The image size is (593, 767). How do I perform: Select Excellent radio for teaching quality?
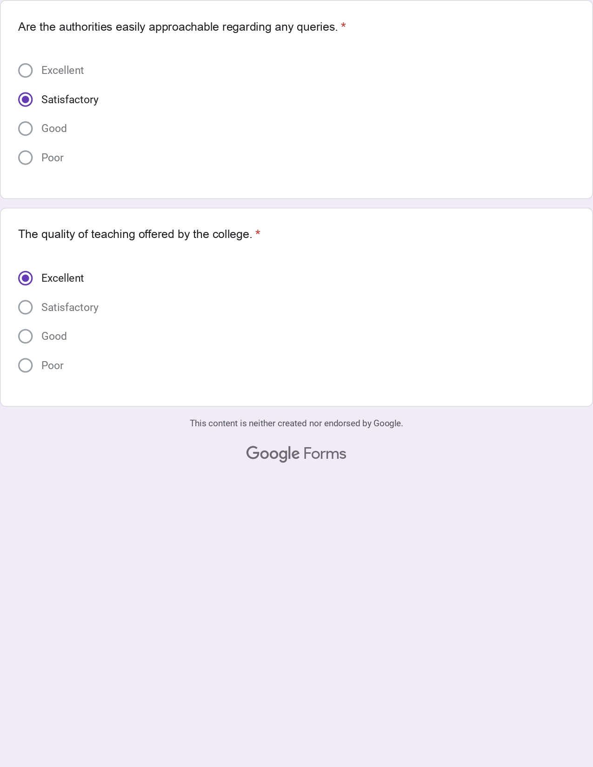[25, 278]
